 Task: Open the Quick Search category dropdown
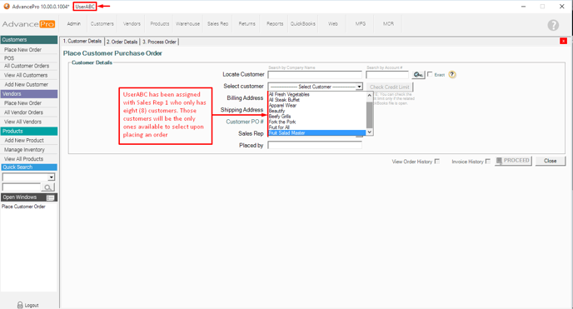(51, 177)
